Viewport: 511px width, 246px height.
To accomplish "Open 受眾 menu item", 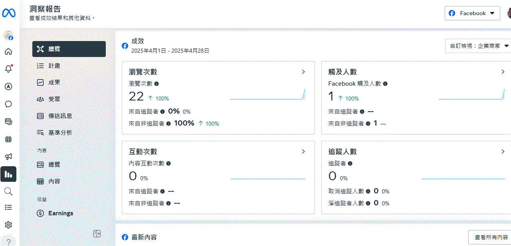I will click(69, 99).
